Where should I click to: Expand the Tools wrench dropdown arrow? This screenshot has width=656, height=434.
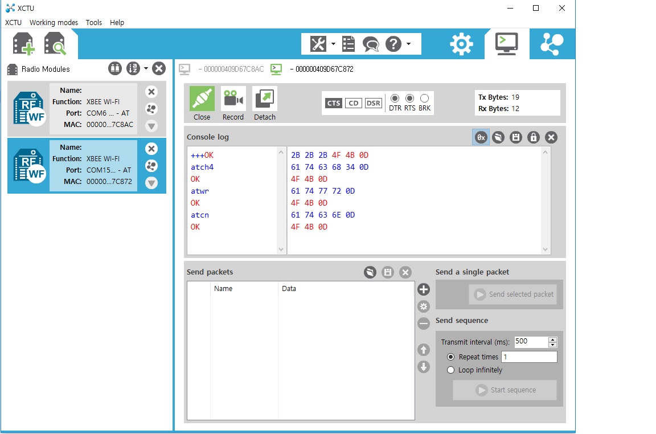tap(333, 43)
